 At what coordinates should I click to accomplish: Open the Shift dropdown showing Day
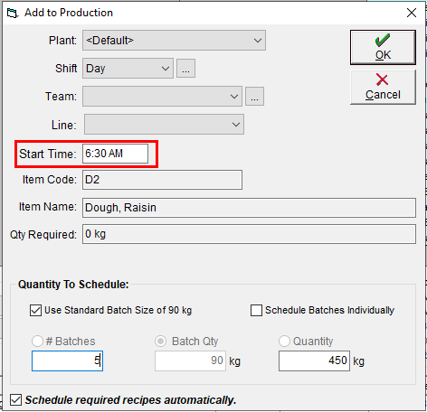[128, 69]
